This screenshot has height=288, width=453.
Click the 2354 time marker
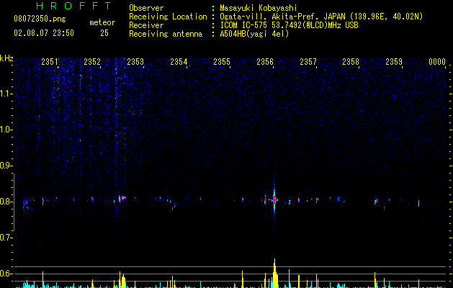[x=179, y=62]
